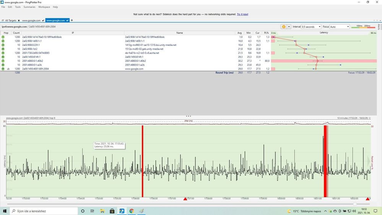Follow the 'Try it now!' Sidekick link

[x=242, y=14]
